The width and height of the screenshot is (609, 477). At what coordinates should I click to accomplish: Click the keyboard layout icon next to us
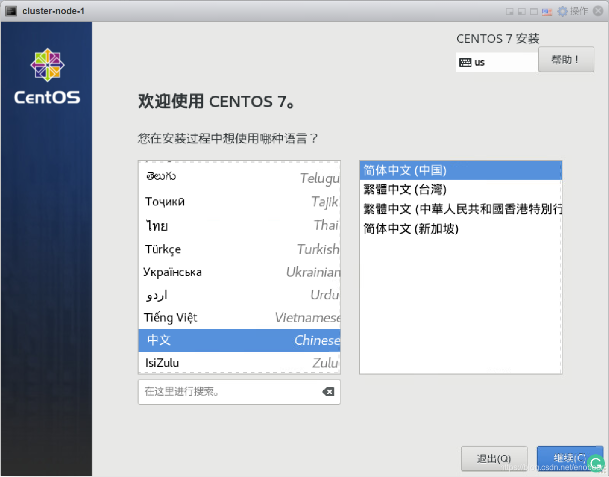coord(465,63)
